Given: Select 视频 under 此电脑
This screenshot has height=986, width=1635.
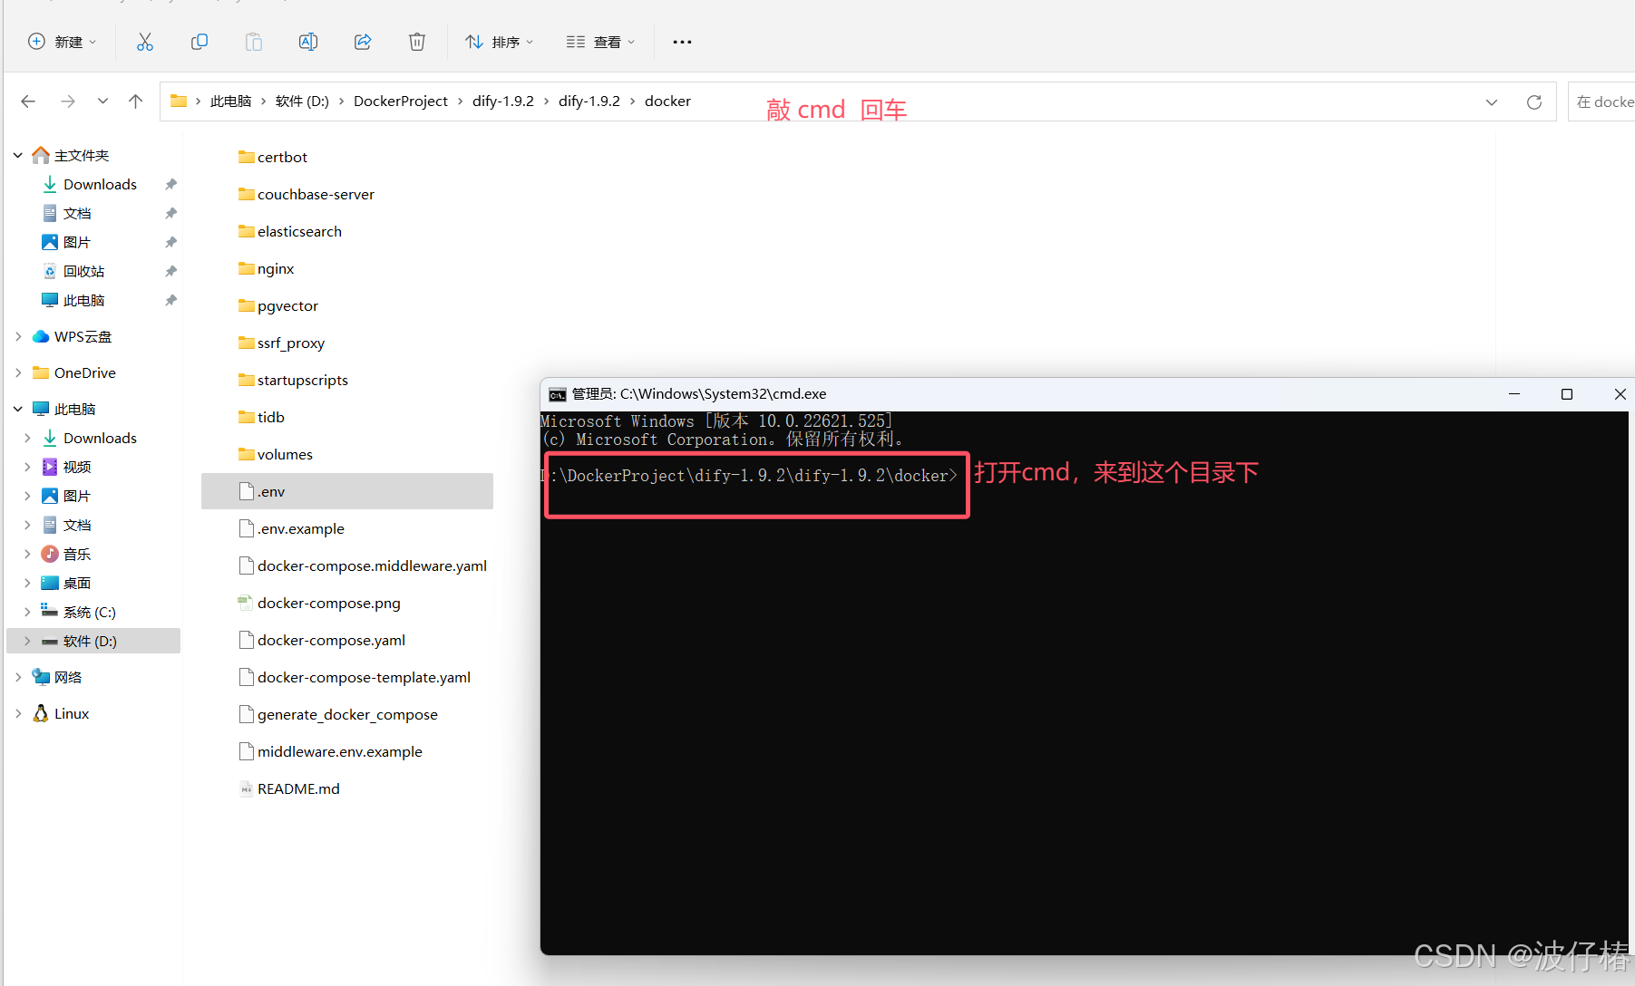Looking at the screenshot, I should (77, 467).
